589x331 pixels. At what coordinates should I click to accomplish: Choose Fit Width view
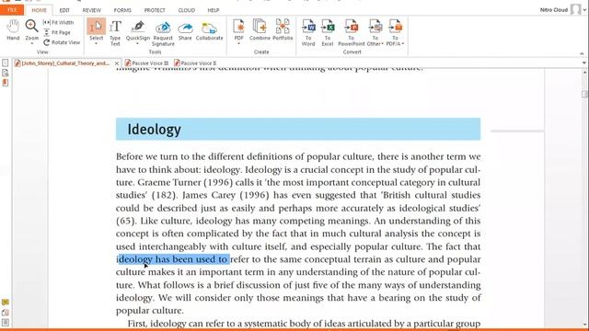(x=59, y=22)
